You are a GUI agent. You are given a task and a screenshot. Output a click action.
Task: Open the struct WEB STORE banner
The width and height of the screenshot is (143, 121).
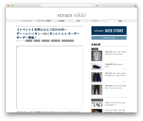coord(109,31)
